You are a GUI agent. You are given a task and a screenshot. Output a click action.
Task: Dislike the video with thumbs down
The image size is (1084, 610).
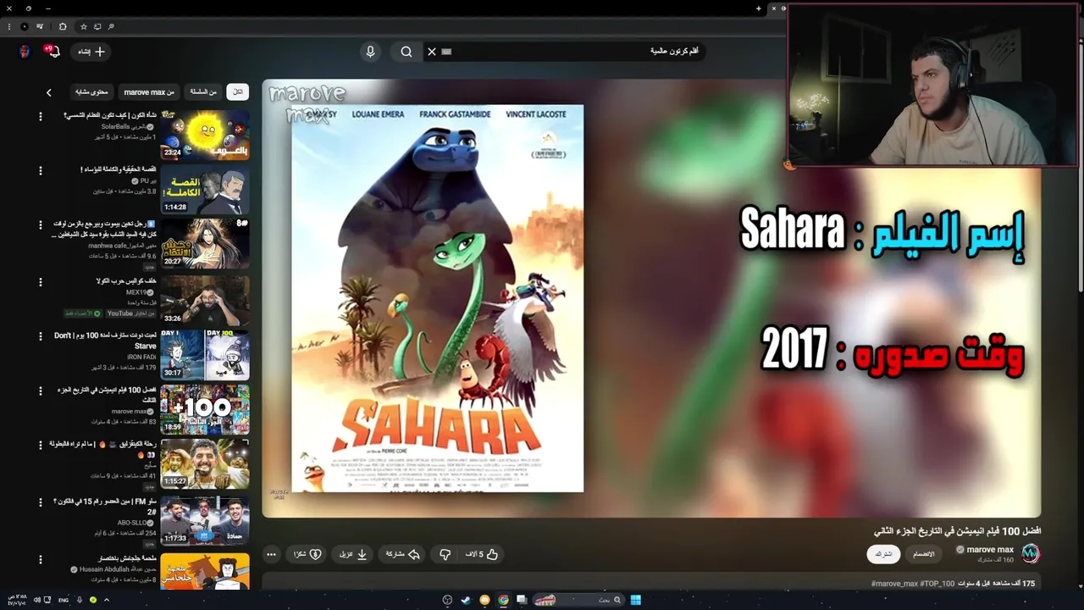point(445,554)
